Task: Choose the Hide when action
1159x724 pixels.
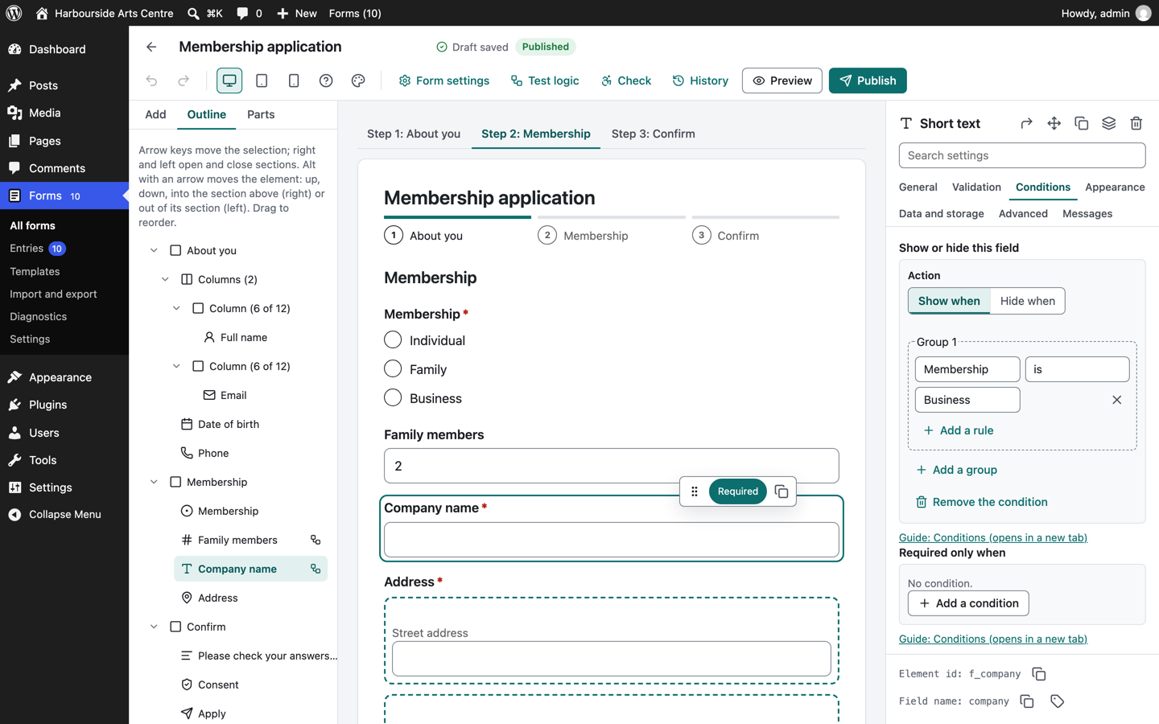Action: [x=1028, y=301]
